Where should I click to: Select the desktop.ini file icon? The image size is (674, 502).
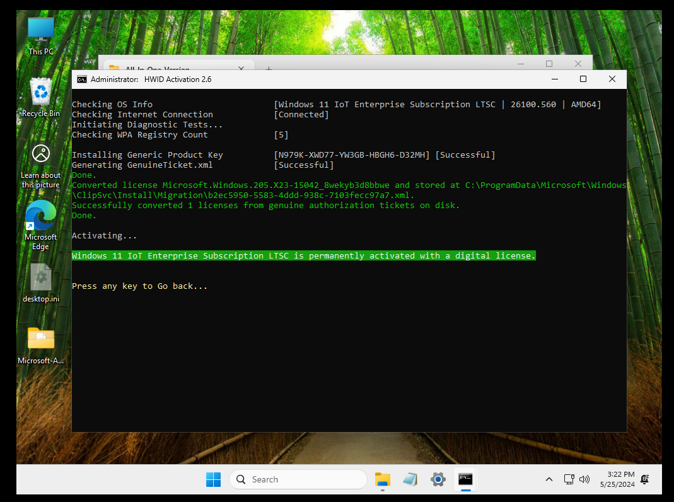coord(41,283)
